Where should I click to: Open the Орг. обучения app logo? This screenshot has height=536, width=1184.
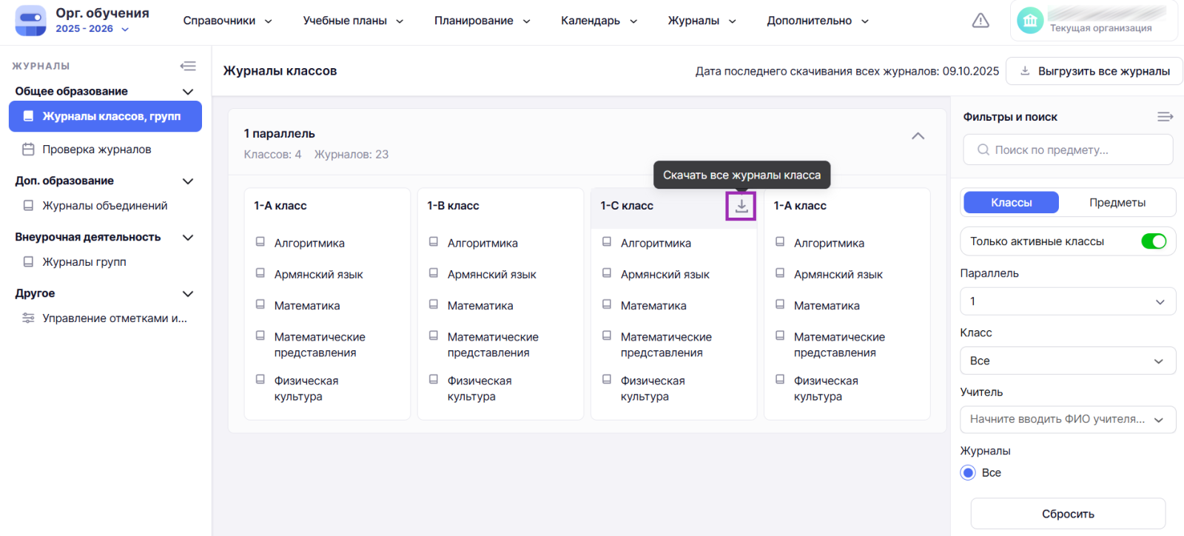[30, 21]
